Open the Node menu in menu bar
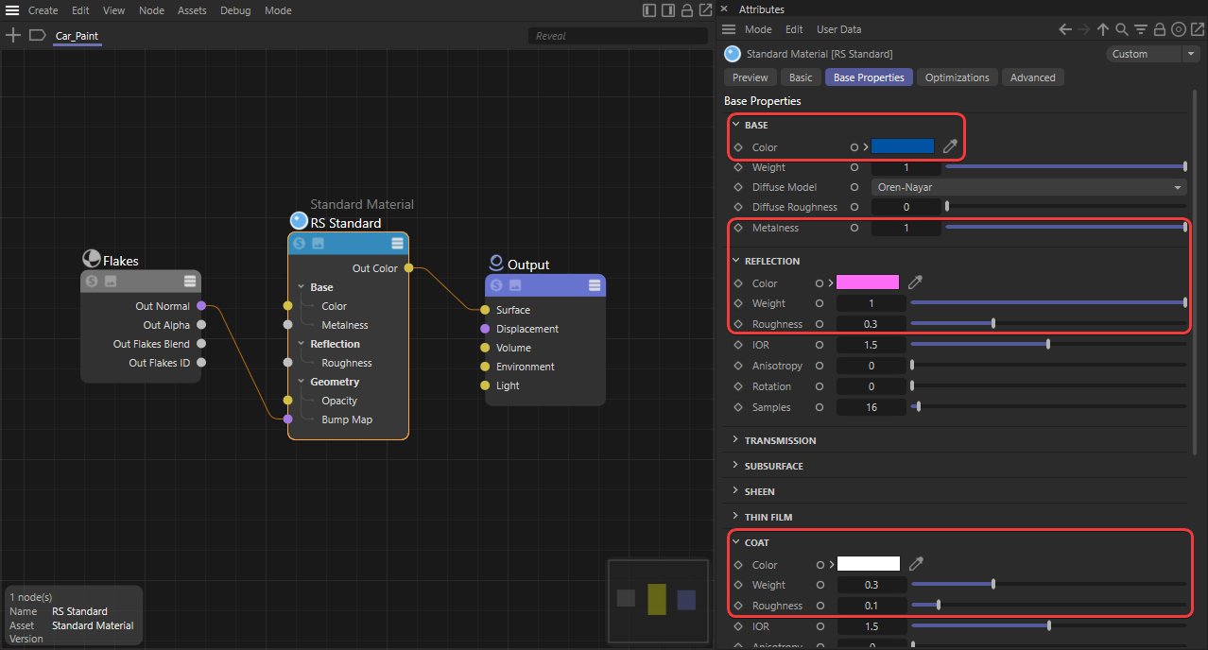The height and width of the screenshot is (650, 1208). point(151,10)
